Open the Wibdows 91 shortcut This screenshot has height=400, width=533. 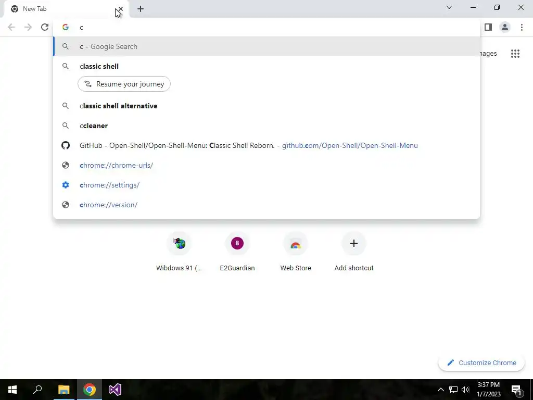(179, 252)
